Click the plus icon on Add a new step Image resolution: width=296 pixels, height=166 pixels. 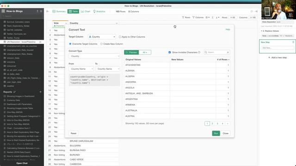(x=269, y=57)
